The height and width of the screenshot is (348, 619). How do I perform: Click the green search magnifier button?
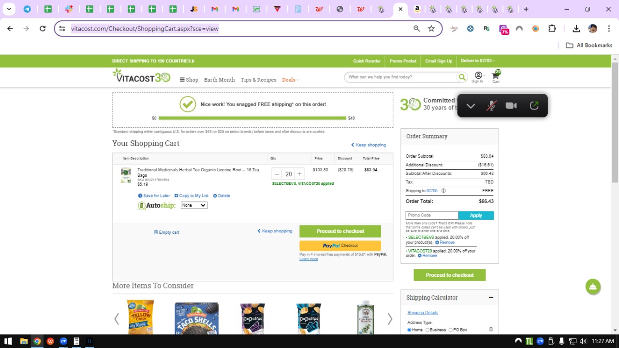pyautogui.click(x=462, y=77)
